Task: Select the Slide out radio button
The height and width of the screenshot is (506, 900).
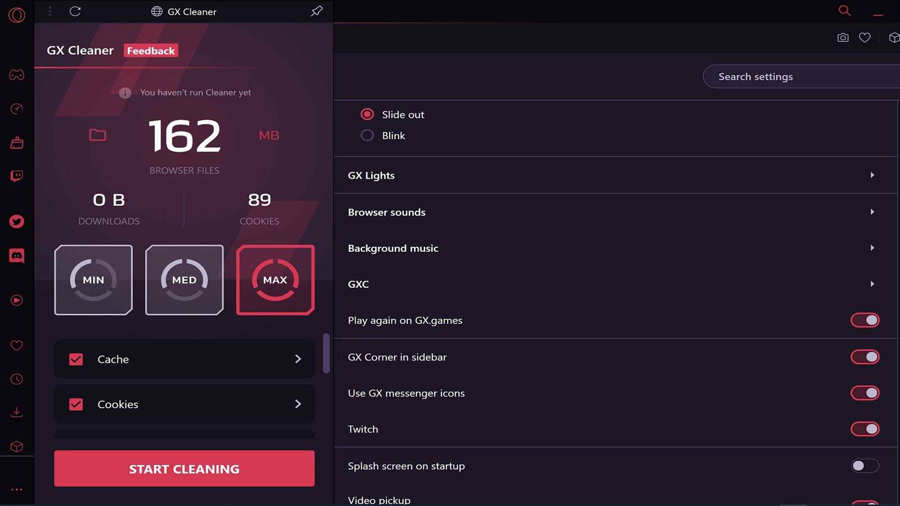Action: coord(367,114)
